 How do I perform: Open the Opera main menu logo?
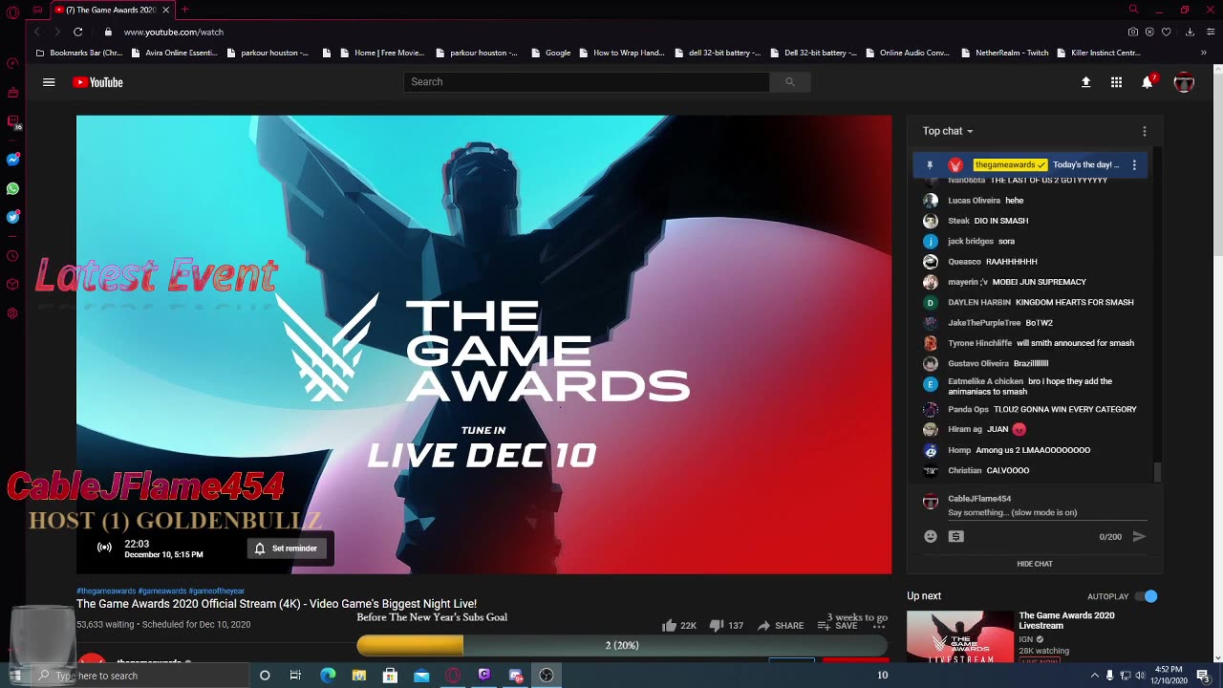(x=12, y=11)
